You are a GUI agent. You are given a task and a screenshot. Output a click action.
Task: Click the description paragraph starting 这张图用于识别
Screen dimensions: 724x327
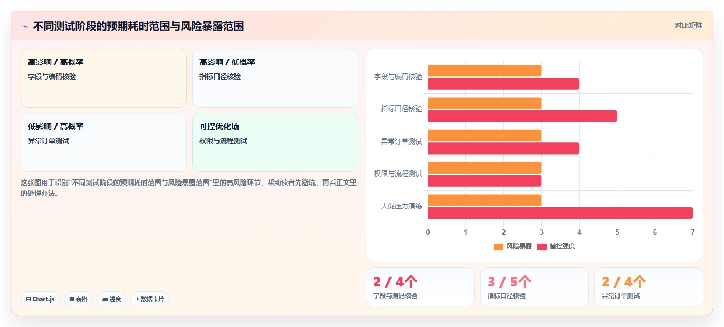pyautogui.click(x=189, y=188)
